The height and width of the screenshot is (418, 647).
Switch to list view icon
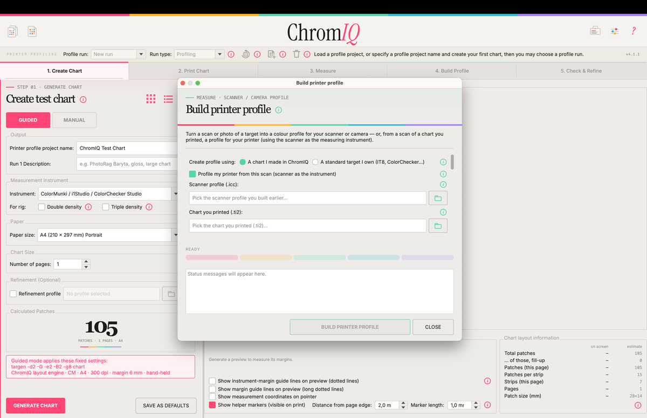(168, 99)
